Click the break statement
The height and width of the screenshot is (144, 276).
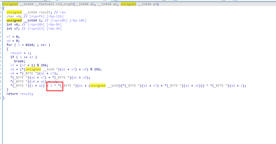point(20,61)
